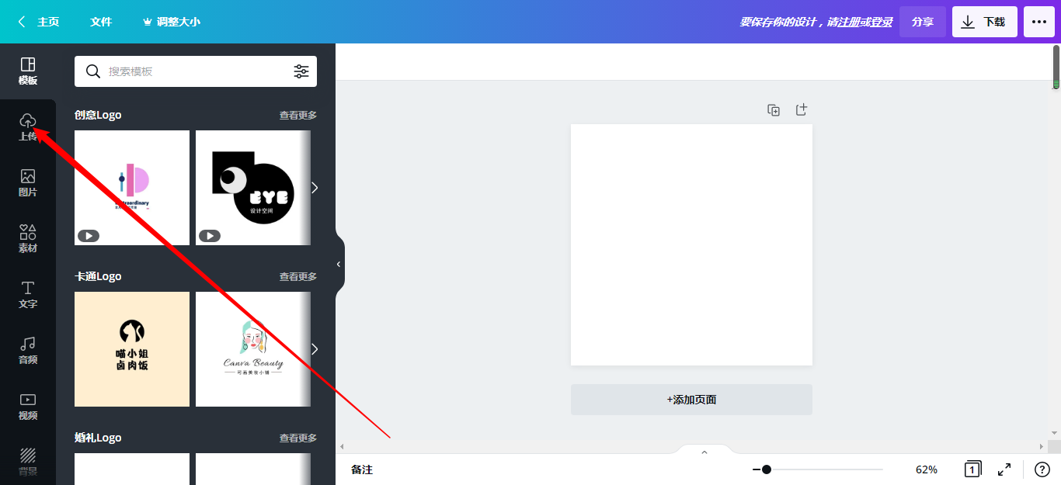Viewport: 1061px width, 485px height.
Task: Click the 下载 download button
Action: point(985,22)
